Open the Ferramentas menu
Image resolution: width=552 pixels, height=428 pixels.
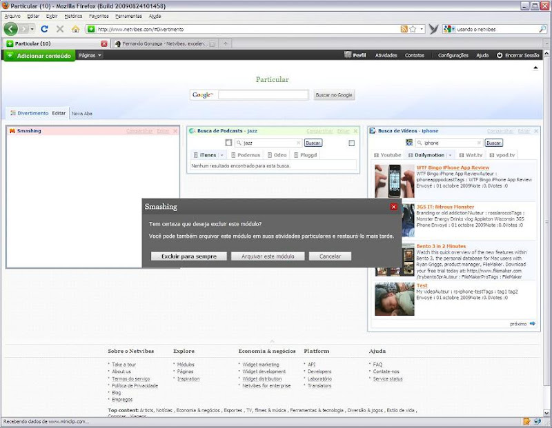pos(128,16)
